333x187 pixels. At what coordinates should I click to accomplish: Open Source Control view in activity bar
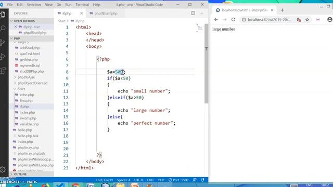(x=3, y=43)
